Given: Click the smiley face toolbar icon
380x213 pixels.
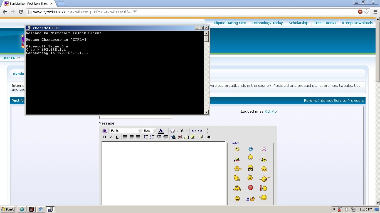Looking at the screenshot, I should (x=173, y=131).
